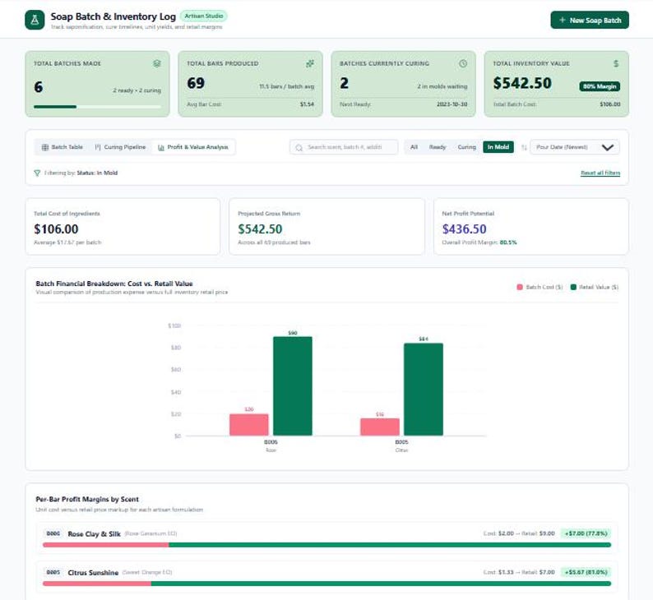The image size is (653, 600).
Task: Click the Rose Clay & Silk scent name
Action: coord(94,534)
